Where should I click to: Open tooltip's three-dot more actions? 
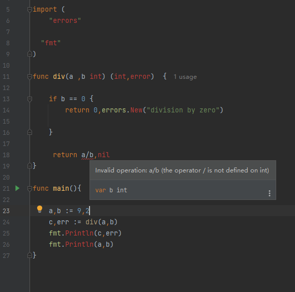click(270, 193)
